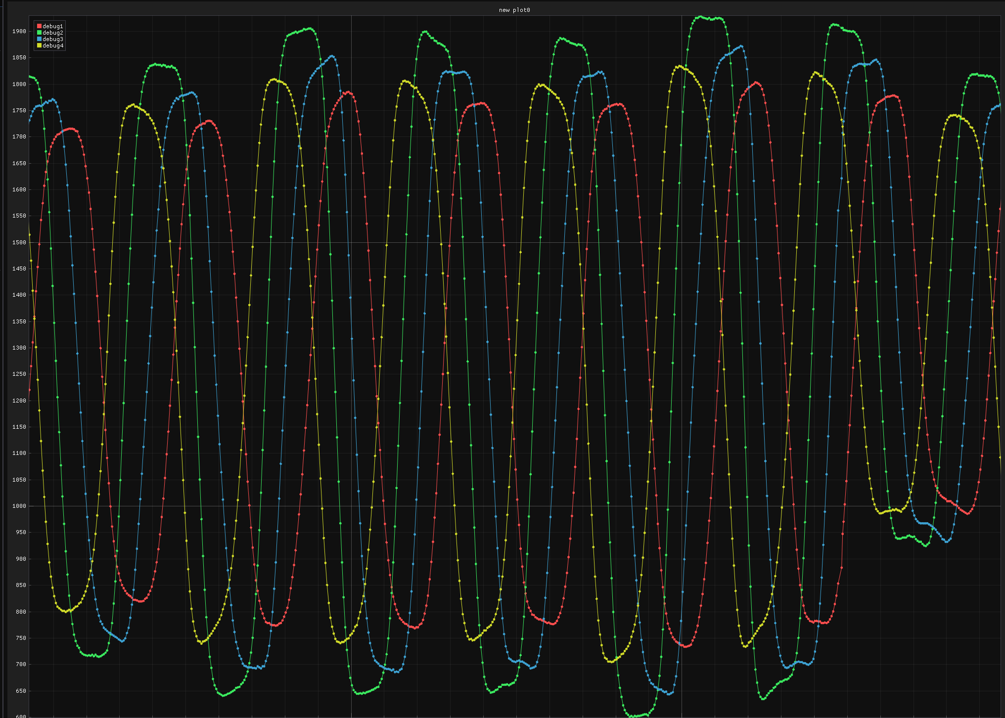Viewport: 1005px width, 718px height.
Task: Click the 750 y-axis tick label
Action: (x=21, y=638)
